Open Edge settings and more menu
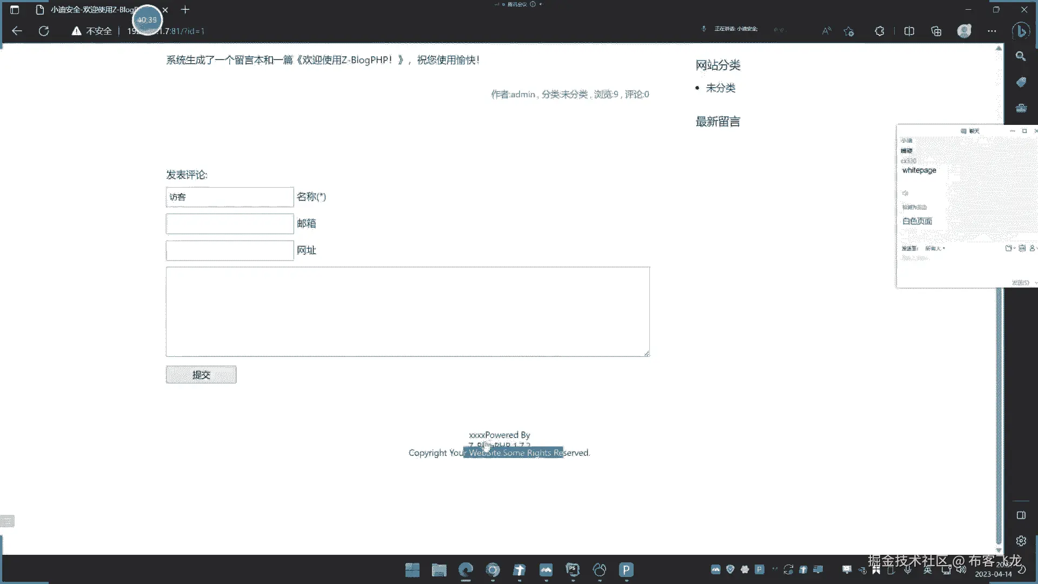The width and height of the screenshot is (1038, 584). pyautogui.click(x=992, y=31)
